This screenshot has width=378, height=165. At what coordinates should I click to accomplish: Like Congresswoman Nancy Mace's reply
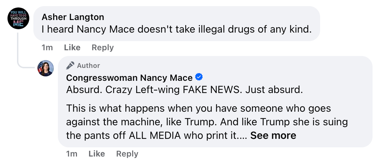97,154
